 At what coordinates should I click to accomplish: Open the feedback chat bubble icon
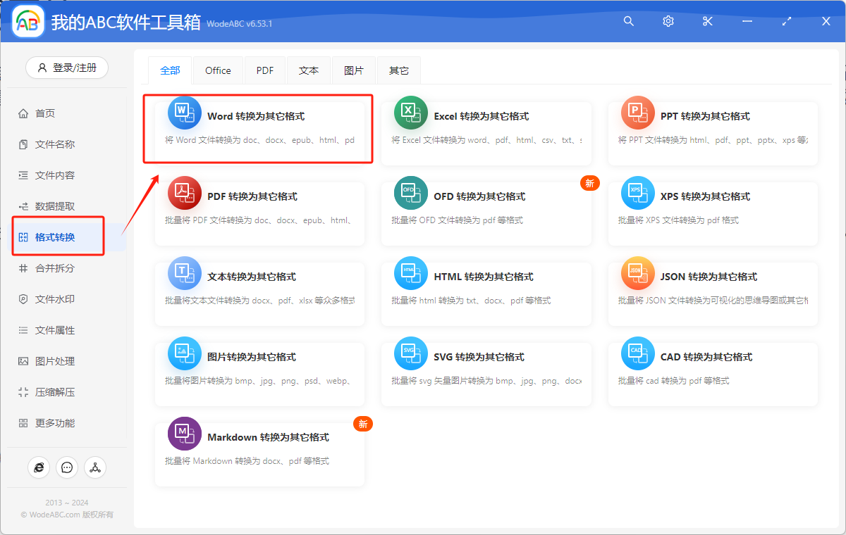point(67,467)
